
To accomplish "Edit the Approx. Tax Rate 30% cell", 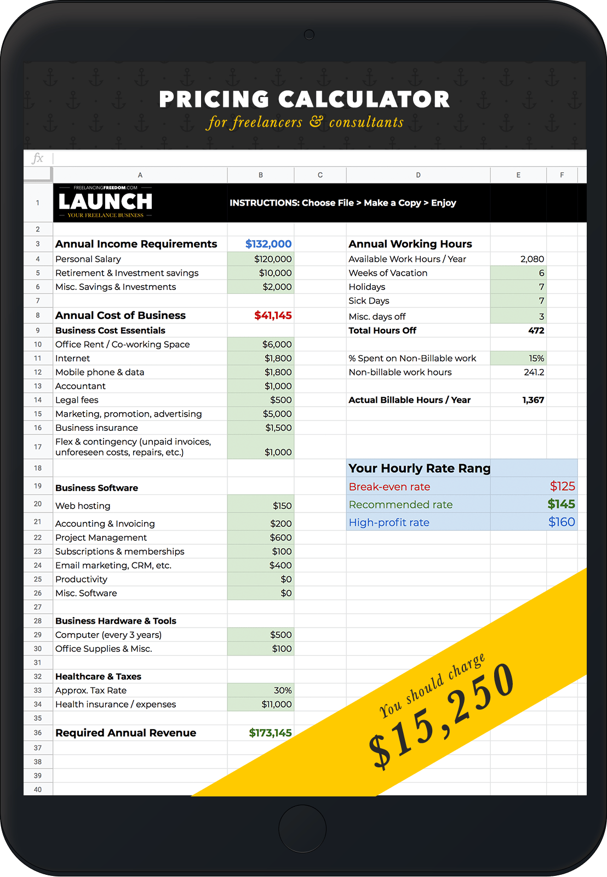I will pos(261,690).
